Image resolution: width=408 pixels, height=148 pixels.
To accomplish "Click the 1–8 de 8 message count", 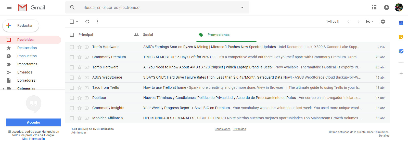I will 333,22.
